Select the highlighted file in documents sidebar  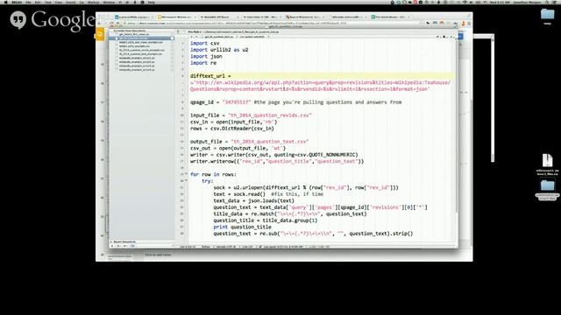[142, 38]
